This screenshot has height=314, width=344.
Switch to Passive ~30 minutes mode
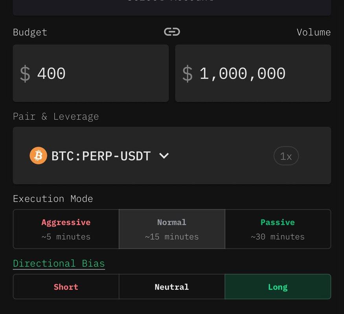278,229
